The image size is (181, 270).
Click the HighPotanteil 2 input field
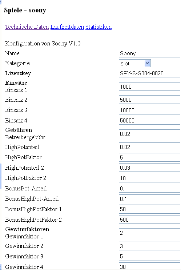point(149,168)
